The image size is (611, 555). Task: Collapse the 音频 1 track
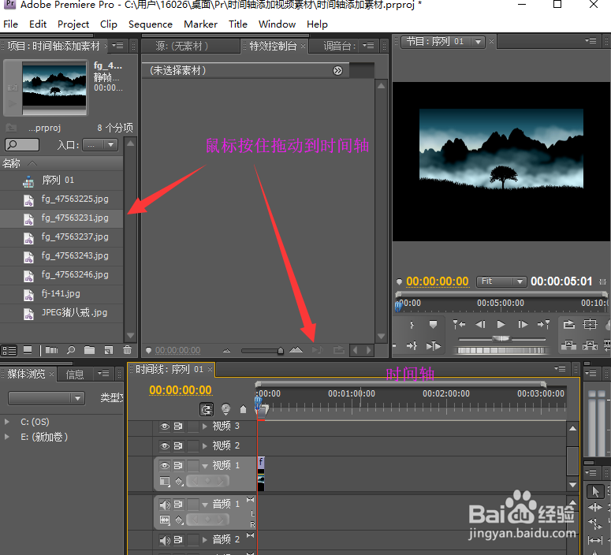pyautogui.click(x=205, y=505)
